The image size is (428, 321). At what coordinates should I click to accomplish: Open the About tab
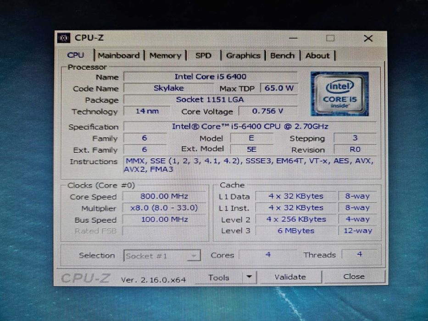pos(317,55)
